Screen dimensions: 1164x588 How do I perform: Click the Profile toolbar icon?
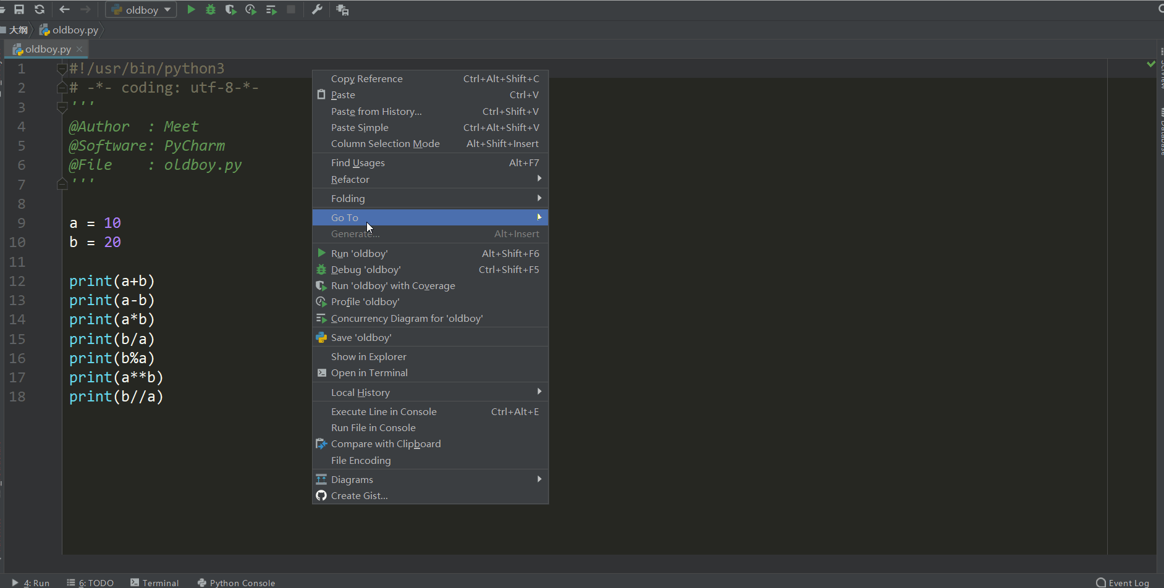pyautogui.click(x=251, y=9)
